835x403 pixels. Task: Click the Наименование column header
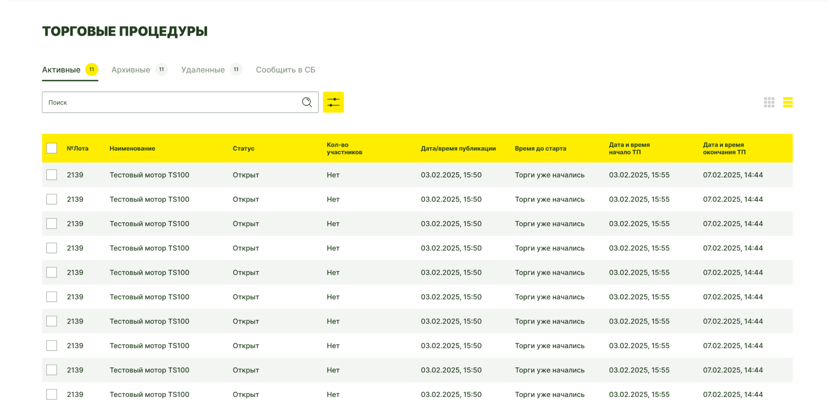click(x=132, y=148)
